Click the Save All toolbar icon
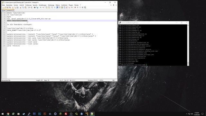 tap(10, 7)
